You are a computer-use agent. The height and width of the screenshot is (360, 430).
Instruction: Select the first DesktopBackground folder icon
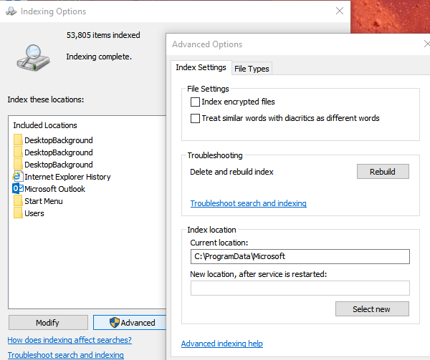(x=18, y=140)
